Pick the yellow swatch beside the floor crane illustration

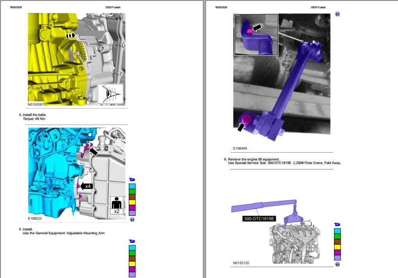pyautogui.click(x=338, y=247)
